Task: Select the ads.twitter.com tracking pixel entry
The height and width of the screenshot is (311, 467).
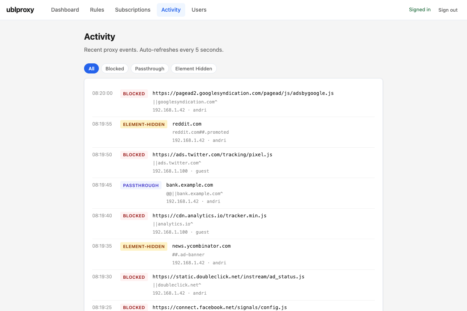Action: pyautogui.click(x=212, y=155)
